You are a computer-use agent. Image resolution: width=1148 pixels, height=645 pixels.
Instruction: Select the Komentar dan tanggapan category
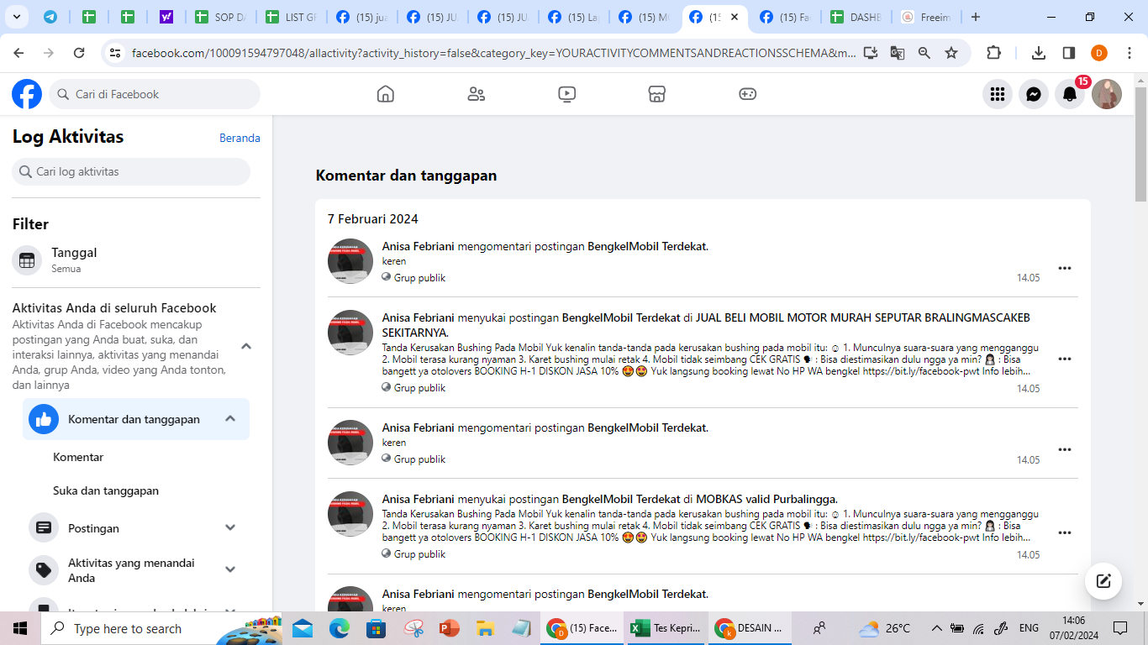[136, 419]
